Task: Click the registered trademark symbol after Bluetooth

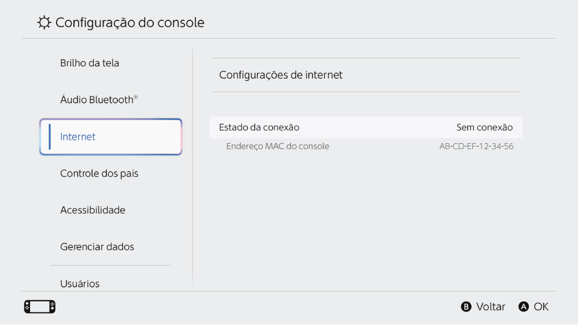Action: tap(136, 97)
